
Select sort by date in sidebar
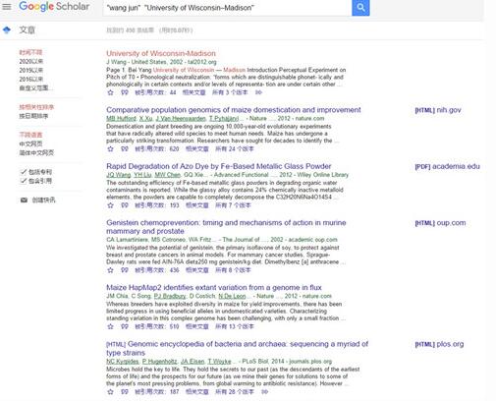pos(33,116)
